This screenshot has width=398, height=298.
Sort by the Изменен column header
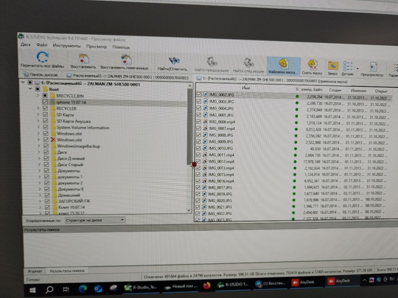click(358, 91)
